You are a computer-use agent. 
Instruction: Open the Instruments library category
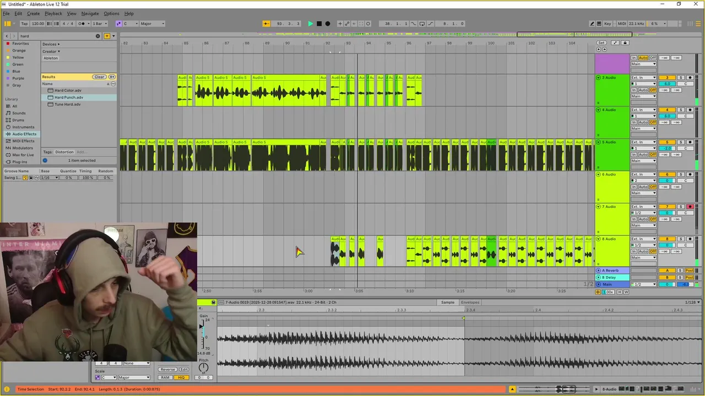[x=23, y=127]
